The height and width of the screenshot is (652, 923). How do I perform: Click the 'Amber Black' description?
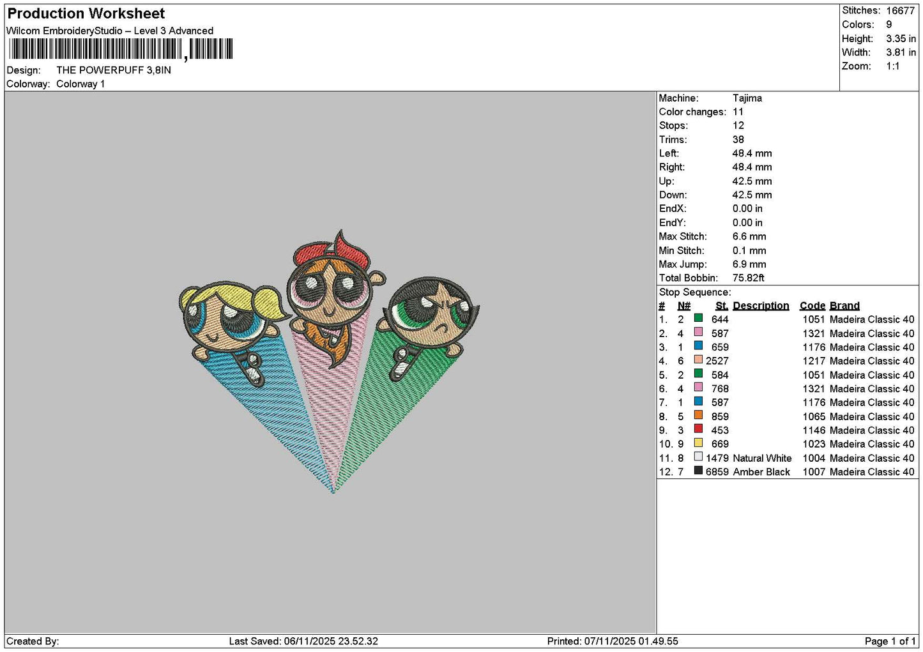762,472
